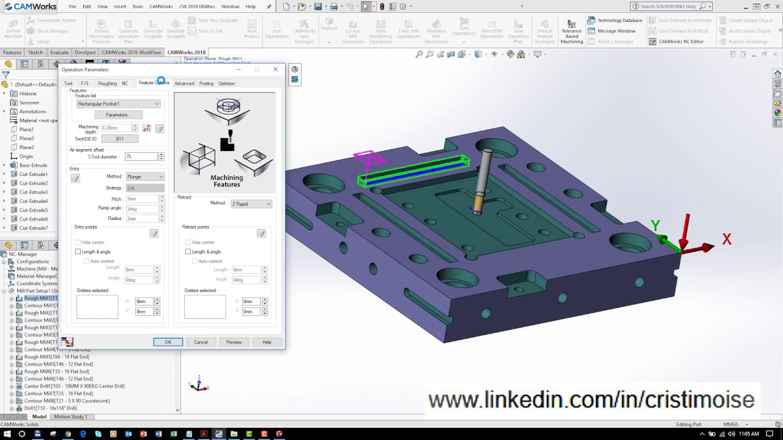The height and width of the screenshot is (440, 783).
Task: Open the Technology Database
Action: (x=615, y=20)
